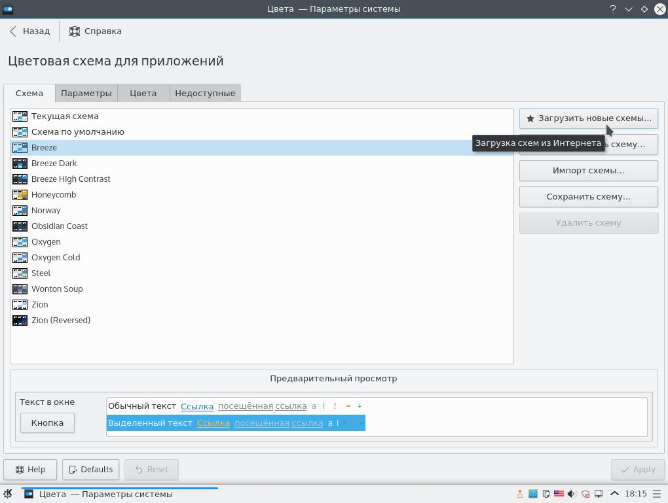
Task: Click Загрузить новые схемы button
Action: (x=588, y=118)
